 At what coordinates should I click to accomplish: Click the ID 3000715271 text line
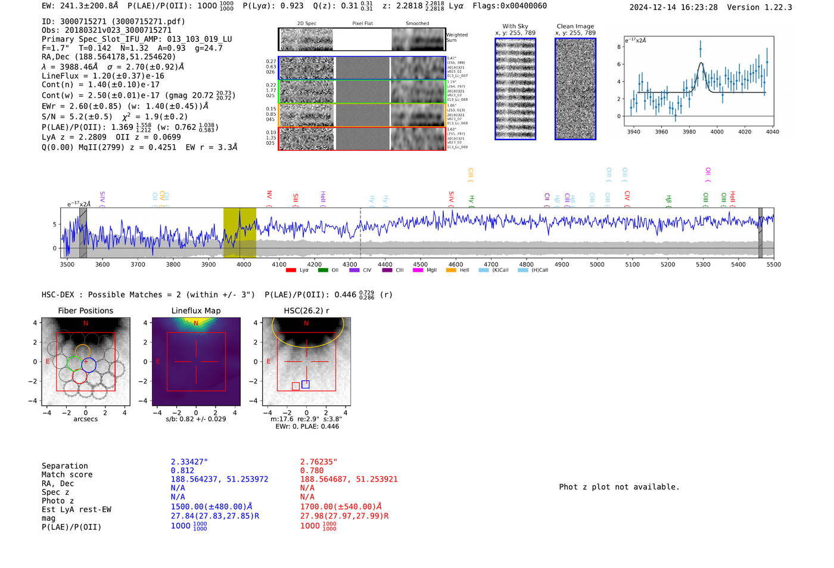113,21
